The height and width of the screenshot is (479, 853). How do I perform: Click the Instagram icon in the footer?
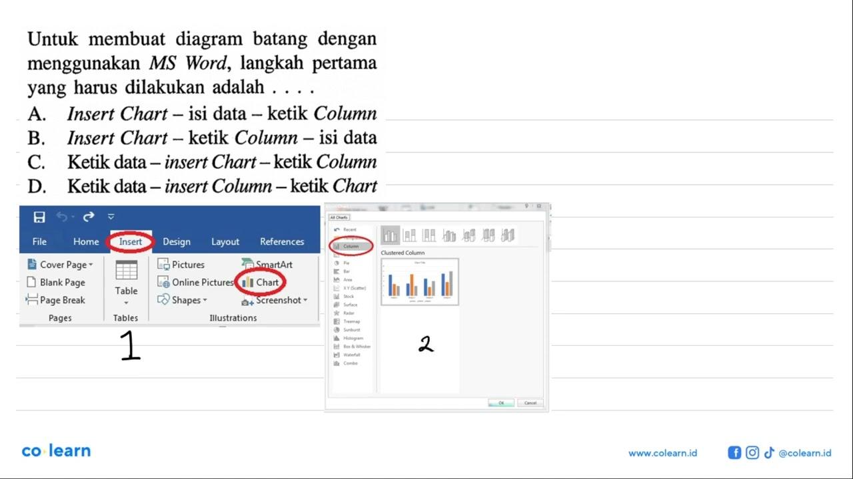752,453
